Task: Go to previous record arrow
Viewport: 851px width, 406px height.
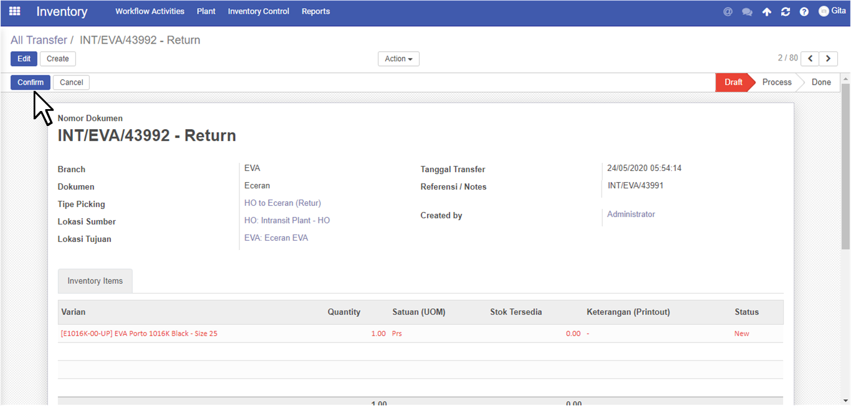Action: 810,59
